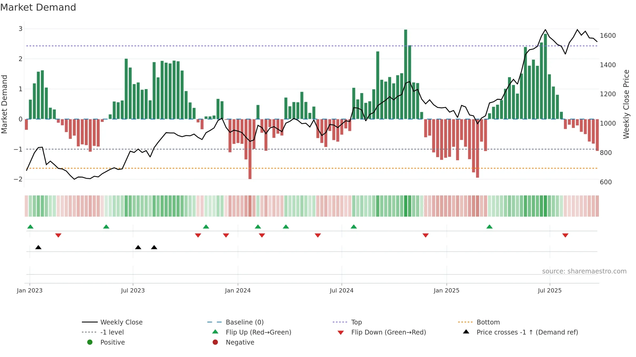The height and width of the screenshot is (357, 636).
Task: Click the Positive legend label
Action: 113,342
